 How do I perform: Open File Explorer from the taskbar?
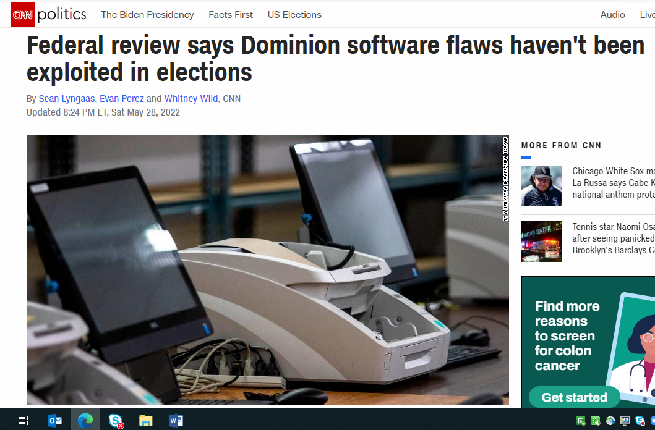click(x=145, y=420)
